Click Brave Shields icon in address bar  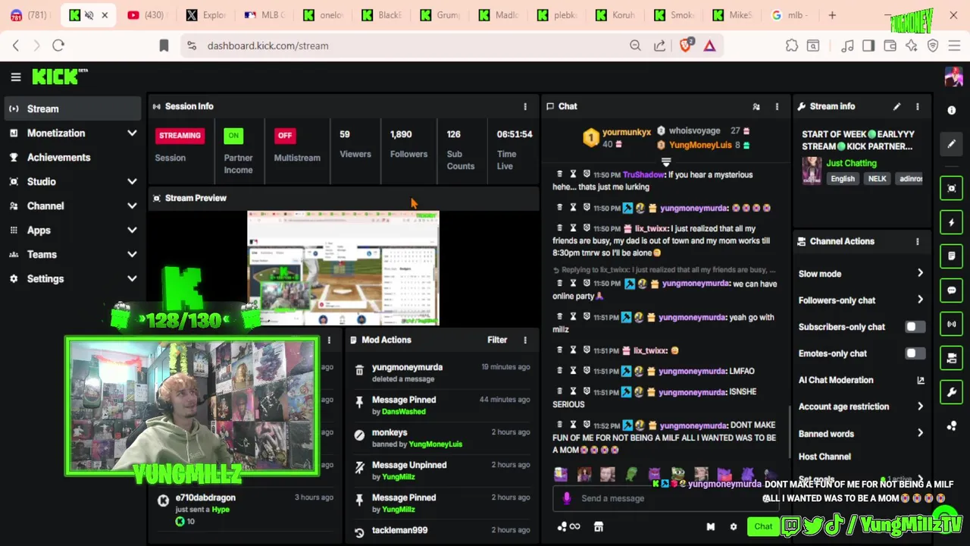(x=686, y=45)
